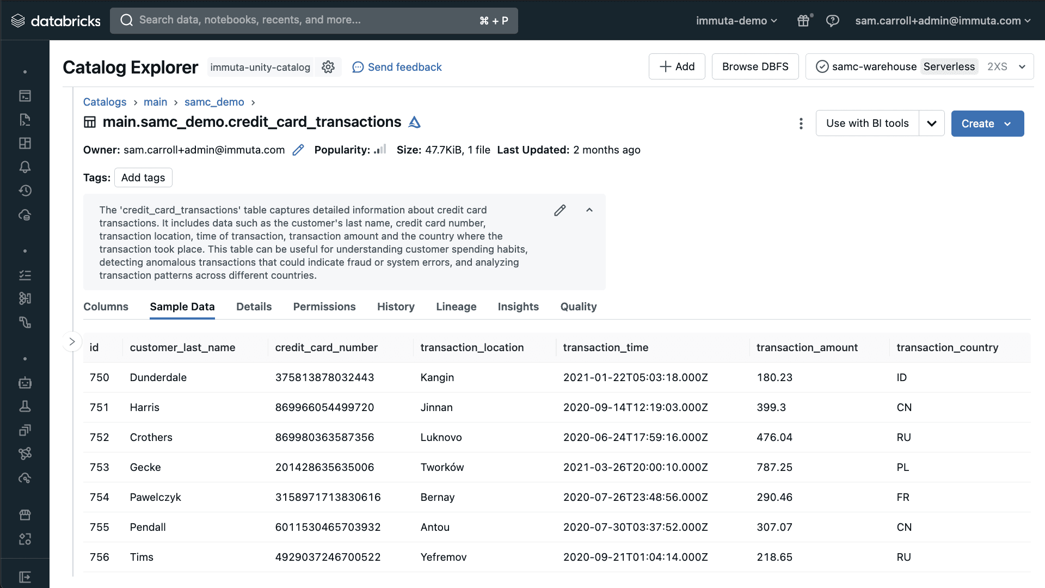Screen dimensions: 1045x588
Task: Open Dashboards from the left sidebar
Action: pyautogui.click(x=25, y=143)
